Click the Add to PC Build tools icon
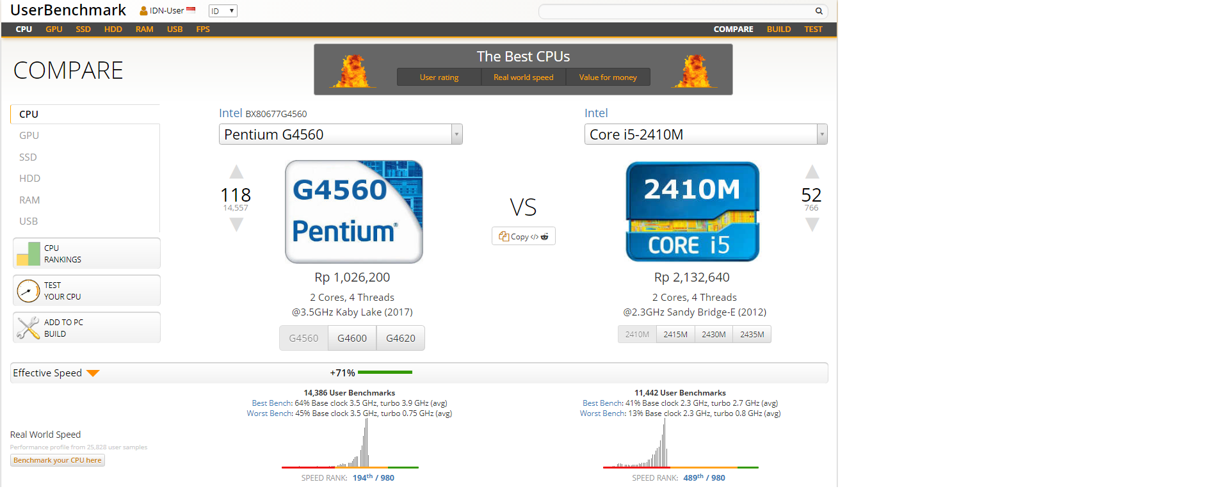 pos(28,328)
